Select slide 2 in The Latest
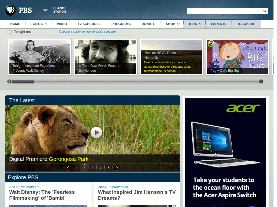The height and width of the screenshot is (207, 277). (84, 168)
